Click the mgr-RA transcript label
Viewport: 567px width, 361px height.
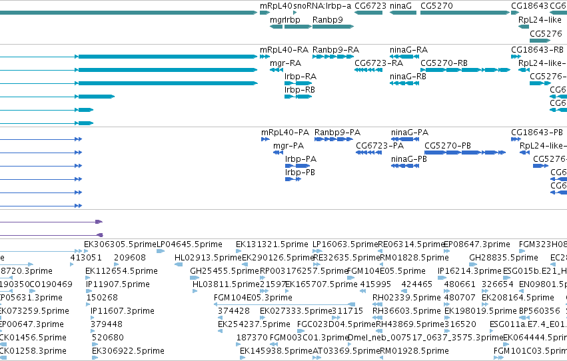point(285,63)
